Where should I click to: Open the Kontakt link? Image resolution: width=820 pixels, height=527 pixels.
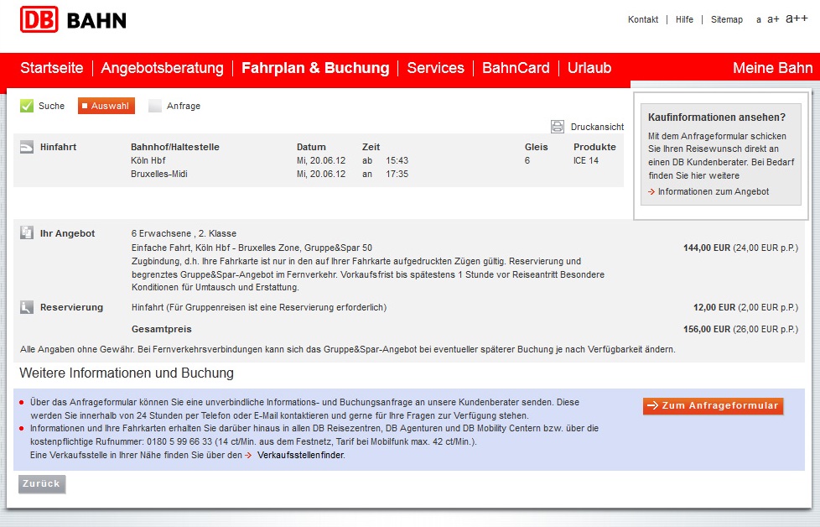point(643,19)
